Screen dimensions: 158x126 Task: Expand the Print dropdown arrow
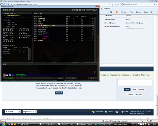pyautogui.click(x=128, y=12)
